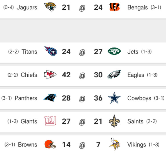Select the New York Jets logo
The image size is (166, 155).
[x=114, y=51]
